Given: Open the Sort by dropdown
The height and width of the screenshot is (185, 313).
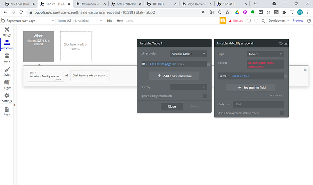Looking at the screenshot, I should [x=188, y=87].
